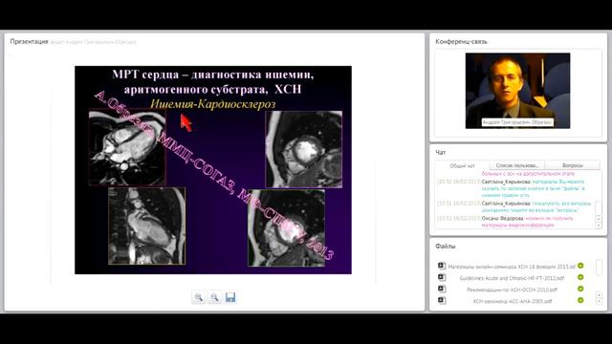
Task: Click the top-left four-chamber MRI image on slide
Action: point(127,148)
